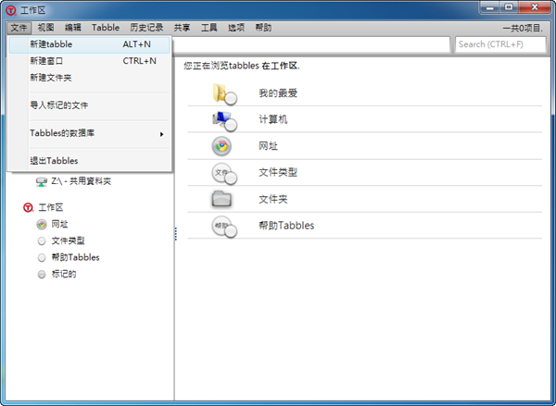Image resolution: width=556 pixels, height=406 pixels.
Task: Open the 我的最爱 favorites folder icon
Action: pyautogui.click(x=224, y=93)
